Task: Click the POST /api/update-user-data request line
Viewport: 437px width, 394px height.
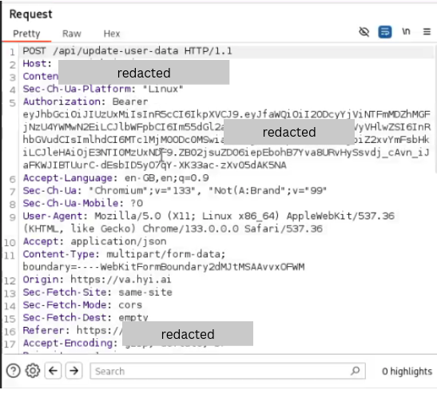Action: point(127,51)
